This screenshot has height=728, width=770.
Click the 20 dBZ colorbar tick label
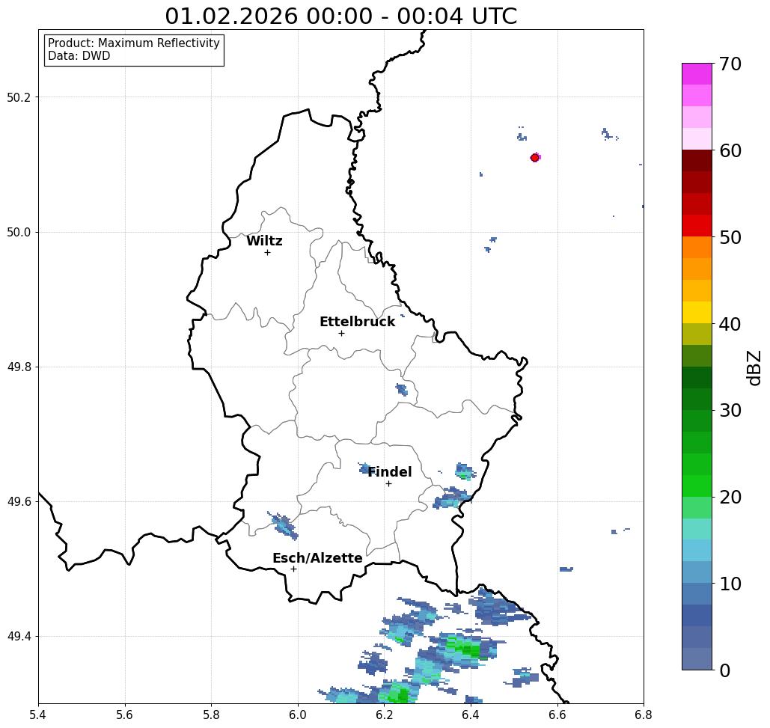pos(730,497)
